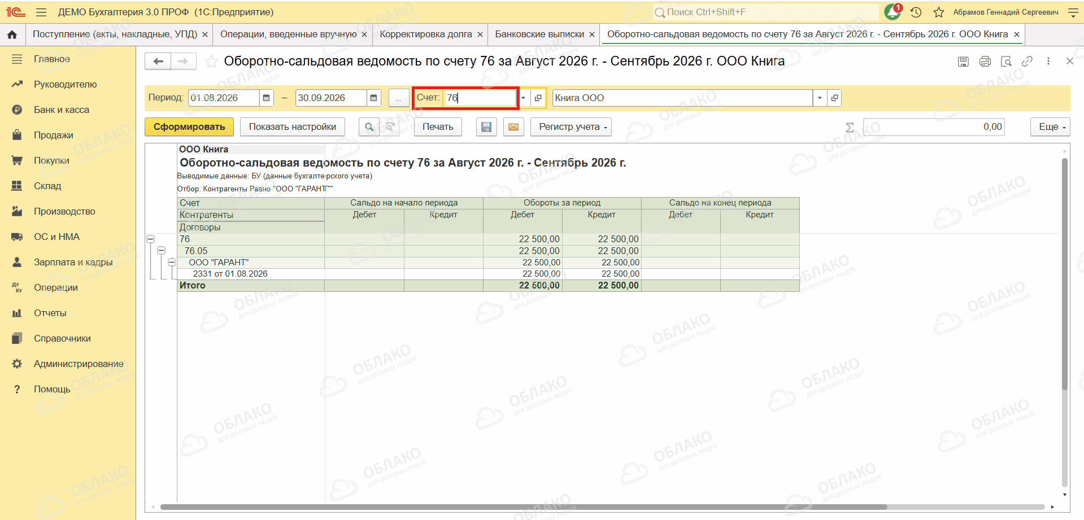Open the Регистр учета dropdown
Image resolution: width=1084 pixels, height=520 pixels.
point(571,127)
